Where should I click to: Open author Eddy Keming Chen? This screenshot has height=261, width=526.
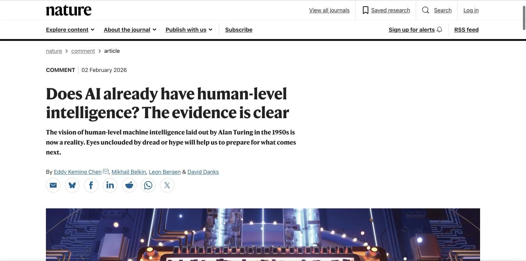pyautogui.click(x=78, y=172)
